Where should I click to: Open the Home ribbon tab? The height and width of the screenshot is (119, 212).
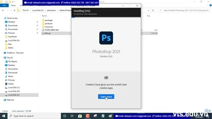13,5
